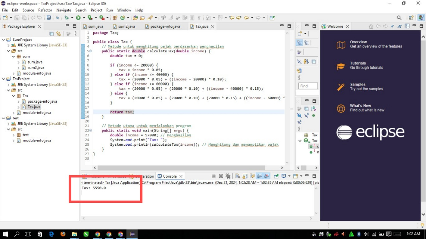Image resolution: width=426 pixels, height=239 pixels.
Task: Close the Welcome view tab
Action: (347, 26)
